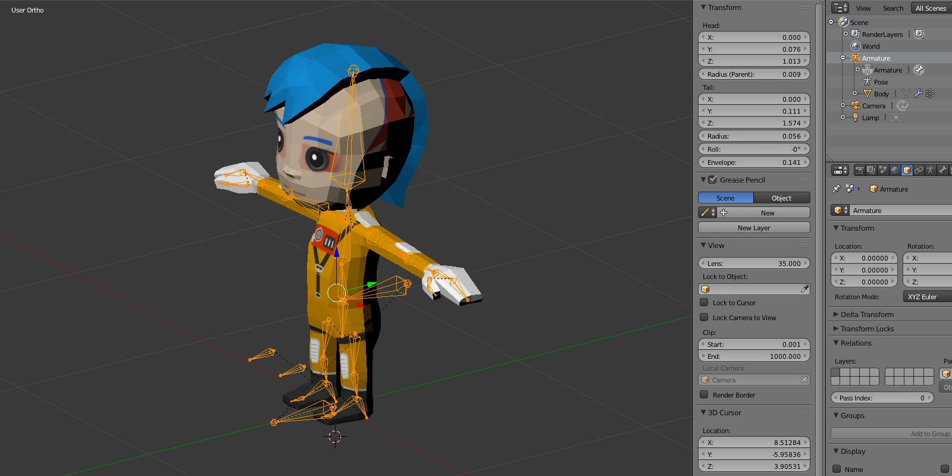Expand the Transform Locks panel
Screen dimensions: 952x476
tap(836, 328)
